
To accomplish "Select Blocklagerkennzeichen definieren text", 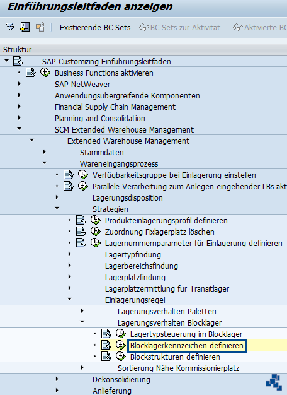I will [187, 345].
